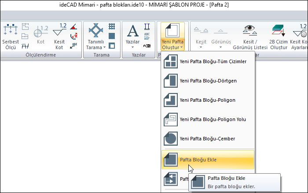The image size is (308, 193).
Task: Click 2B Çizim Oluştur tool
Action: point(279,36)
